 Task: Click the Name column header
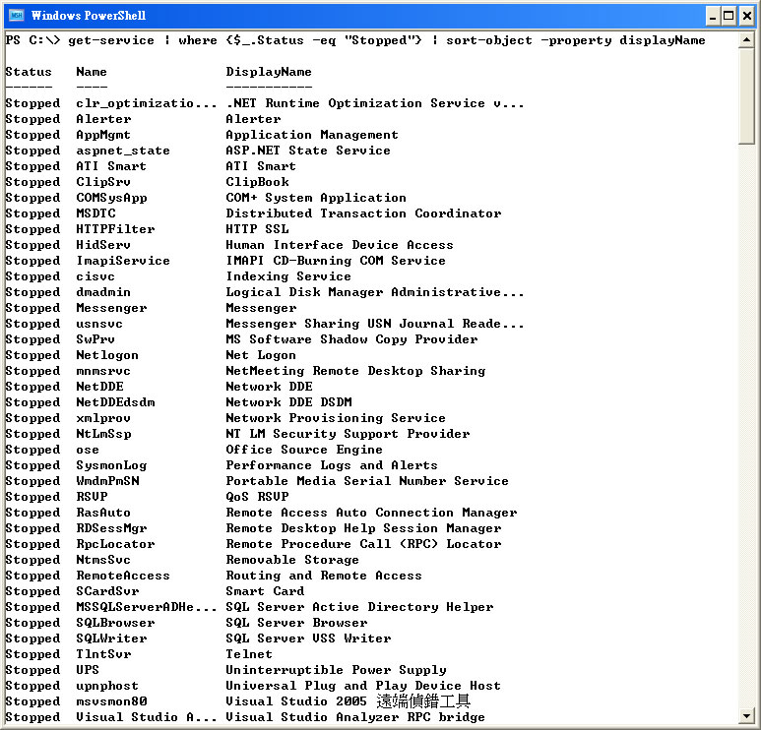point(92,72)
